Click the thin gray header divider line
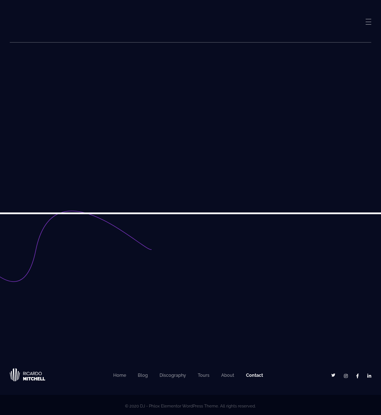Screen dimensions: 381x415 (x=190, y=42)
